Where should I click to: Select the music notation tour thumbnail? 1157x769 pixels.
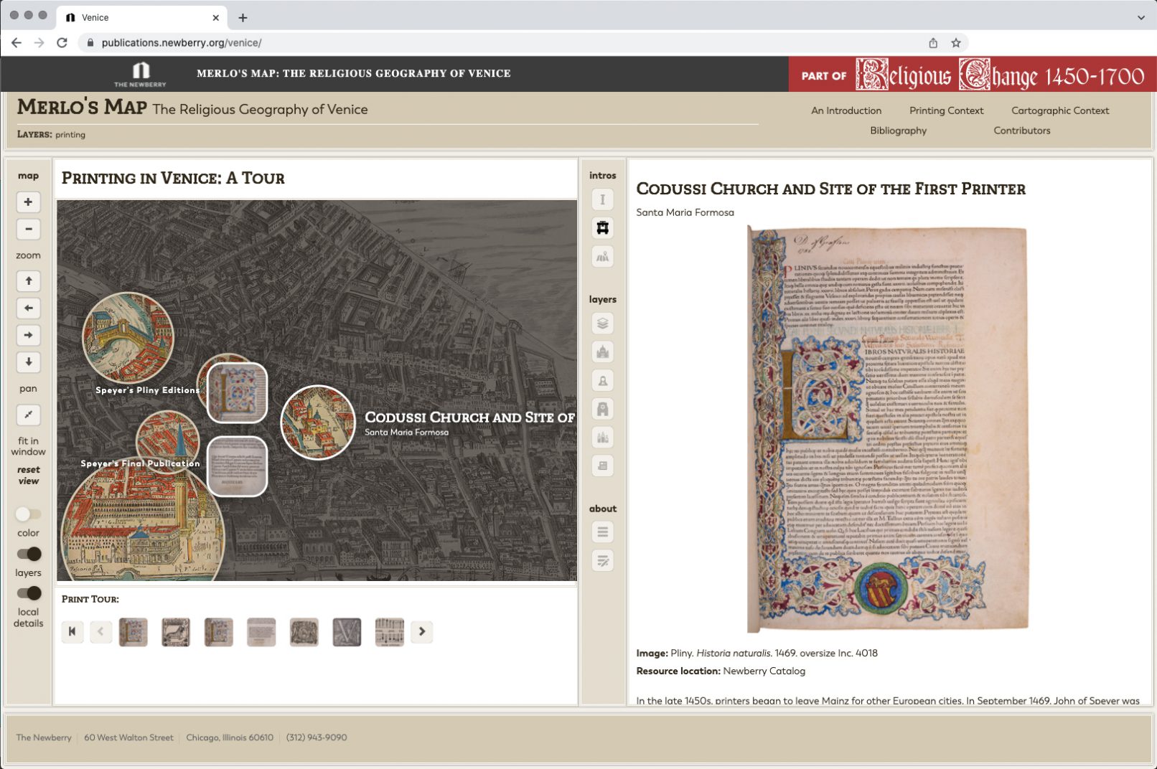(x=389, y=632)
